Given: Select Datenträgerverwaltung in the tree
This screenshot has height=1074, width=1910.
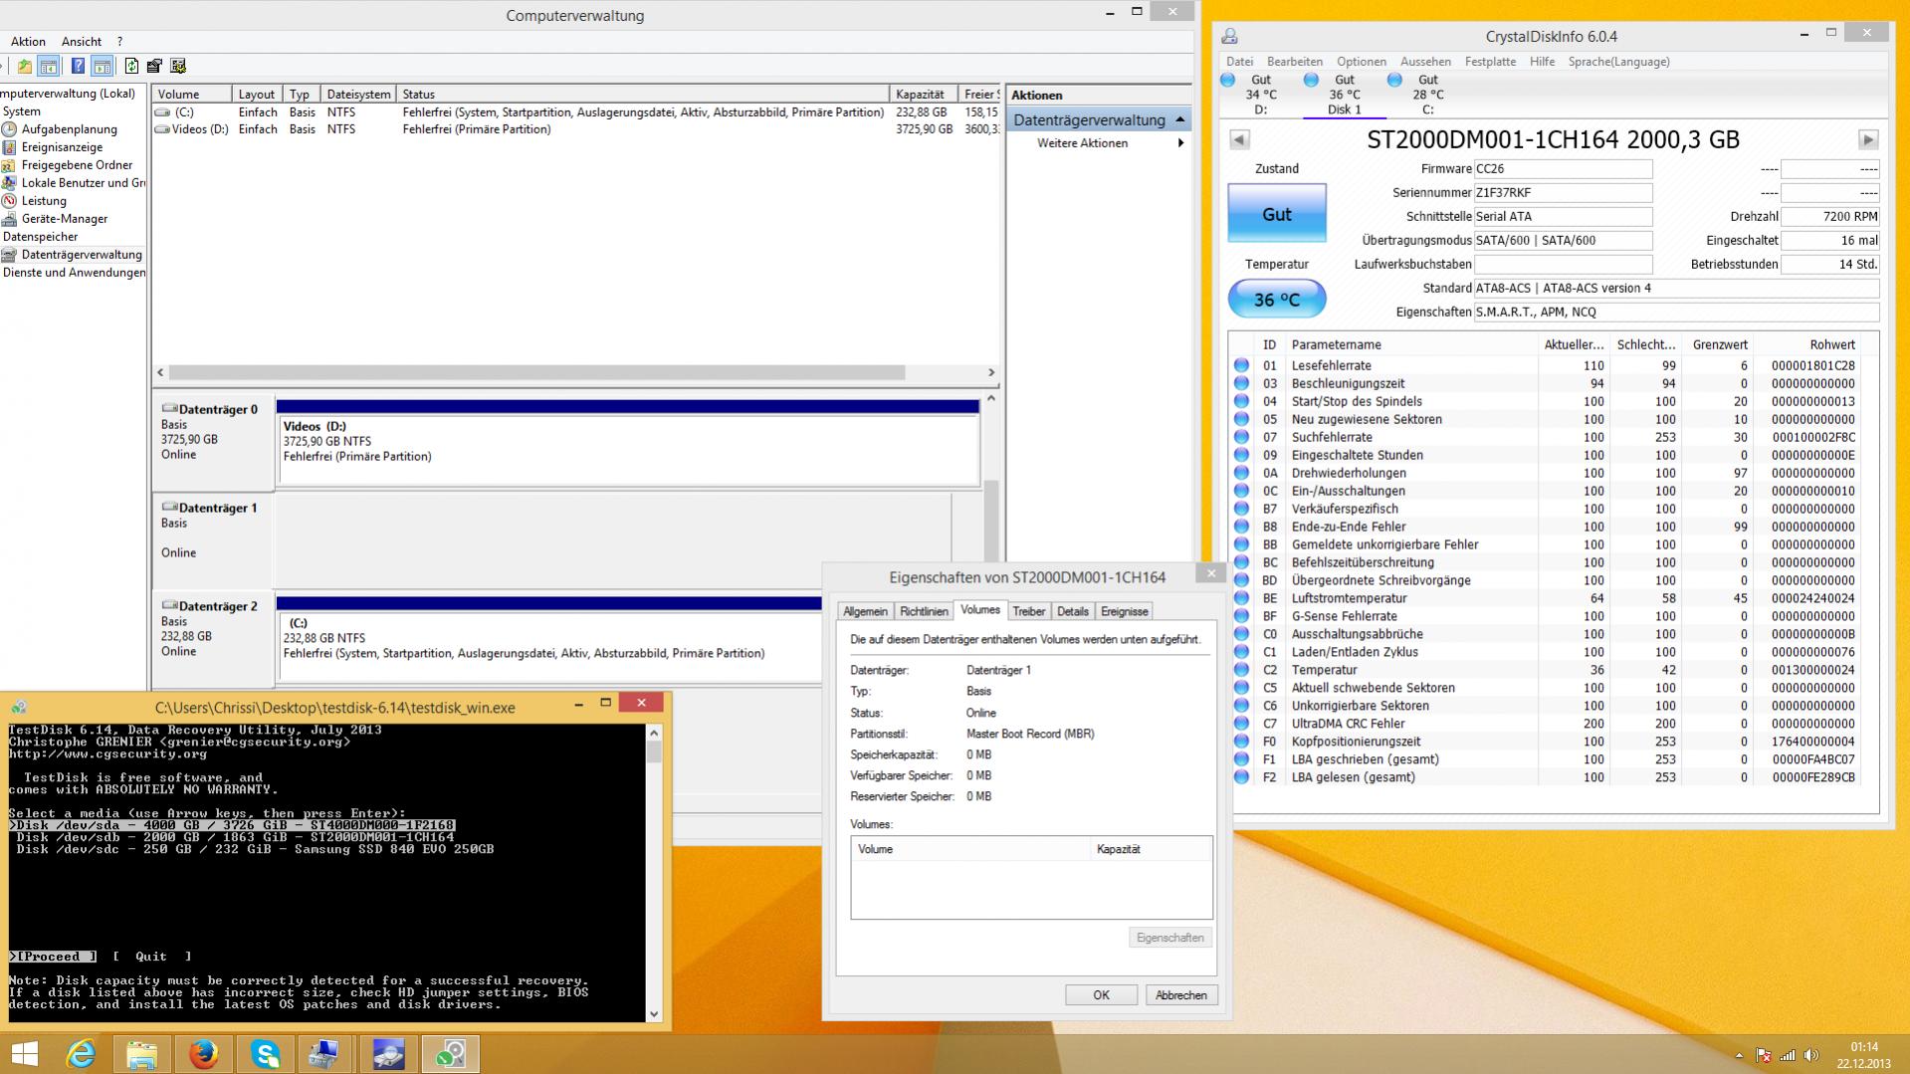Looking at the screenshot, I should click(x=82, y=255).
